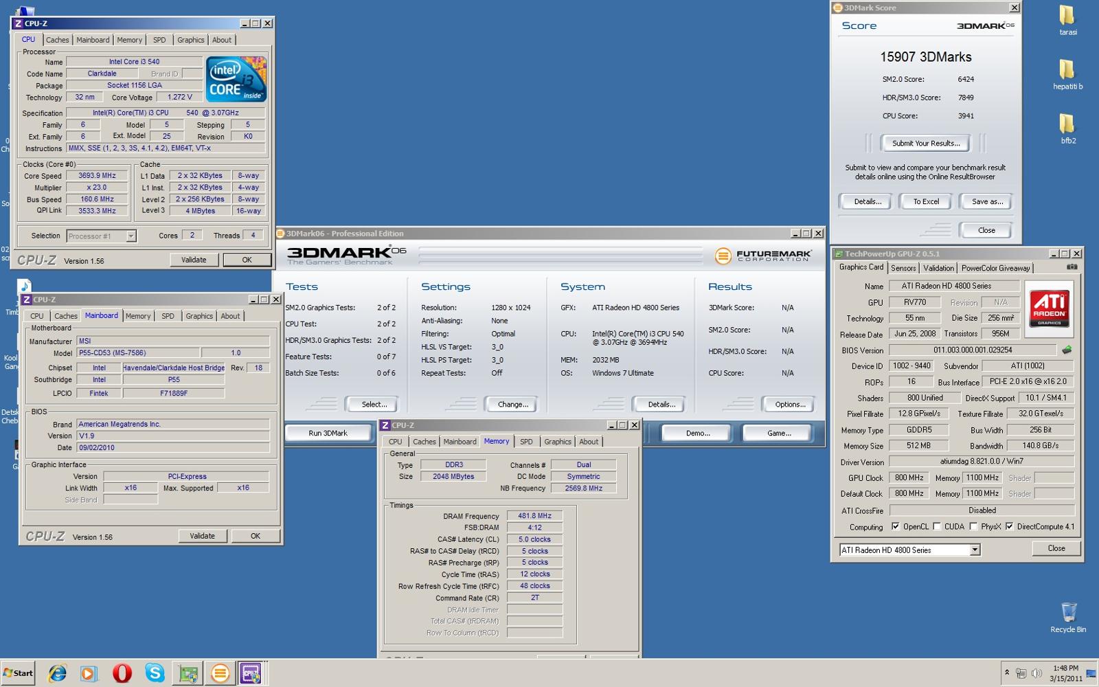Click the Futuremark Corporation logo
The width and height of the screenshot is (1099, 687).
762,256
